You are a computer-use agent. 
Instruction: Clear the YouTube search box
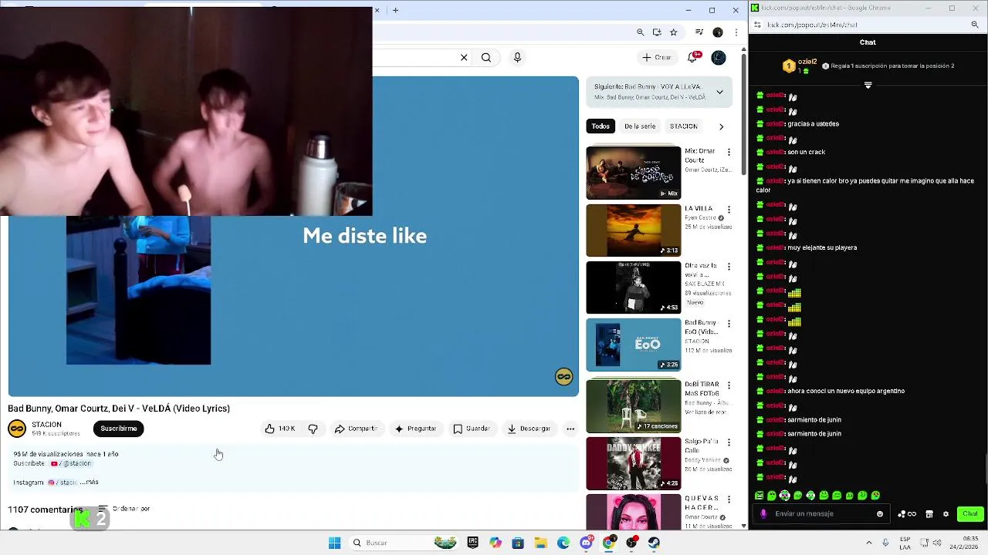[x=464, y=57]
